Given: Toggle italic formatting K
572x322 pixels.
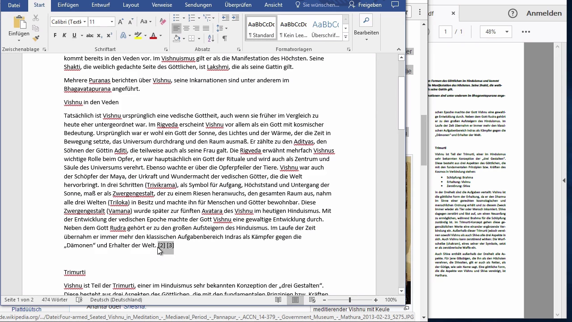Looking at the screenshot, I should pyautogui.click(x=64, y=35).
